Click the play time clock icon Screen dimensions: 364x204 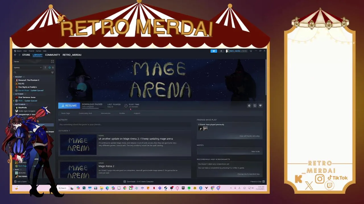(x=126, y=105)
